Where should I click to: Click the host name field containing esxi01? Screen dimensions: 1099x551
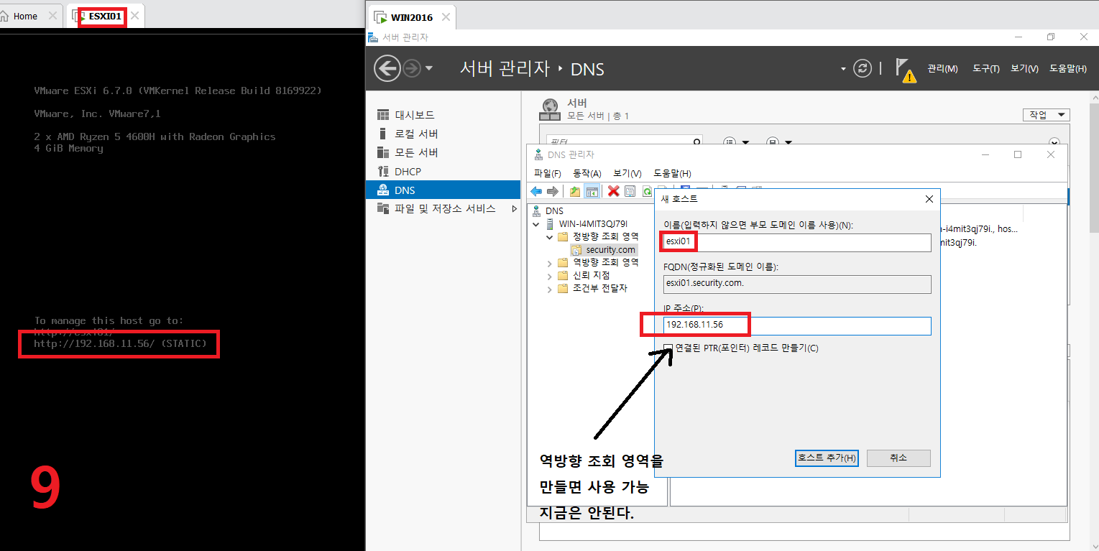click(x=797, y=243)
